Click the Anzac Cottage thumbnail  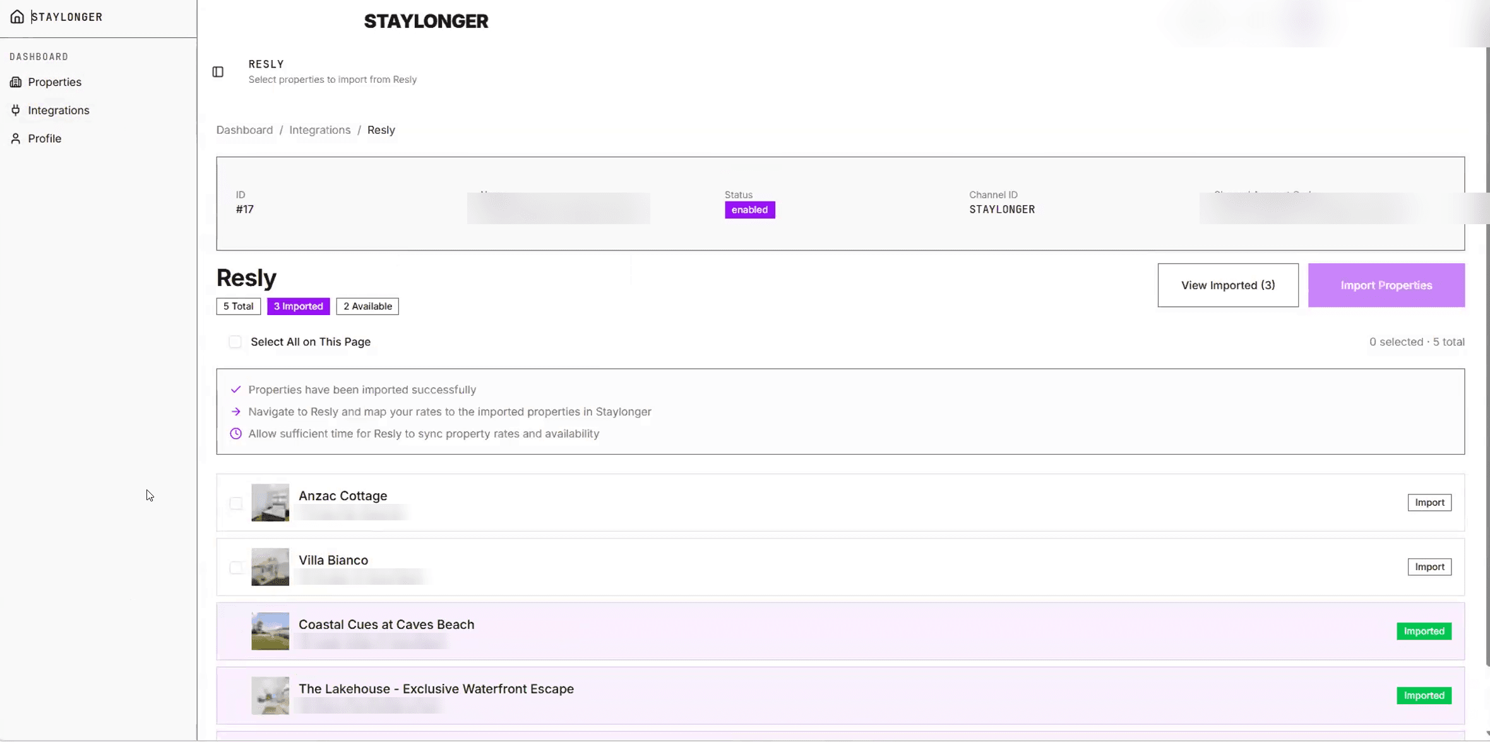point(270,503)
